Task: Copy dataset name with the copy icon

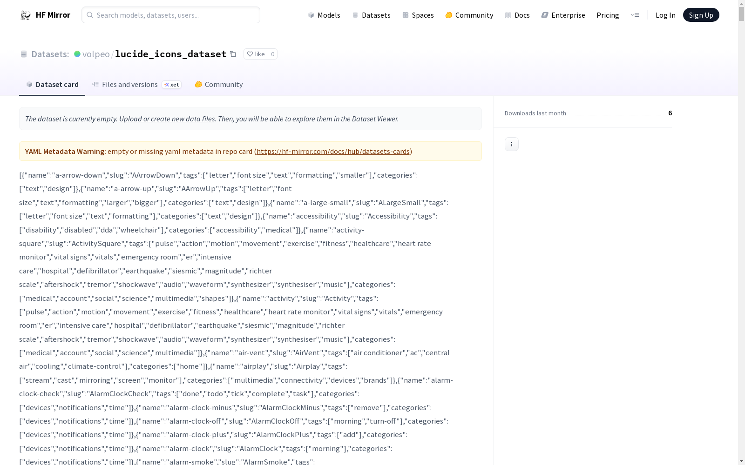Action: [x=233, y=54]
